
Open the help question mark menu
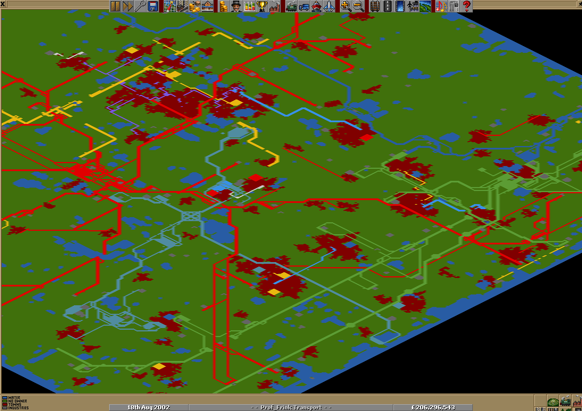click(x=467, y=6)
